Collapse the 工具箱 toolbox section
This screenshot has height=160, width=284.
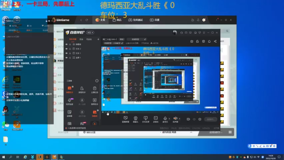(x=97, y=81)
